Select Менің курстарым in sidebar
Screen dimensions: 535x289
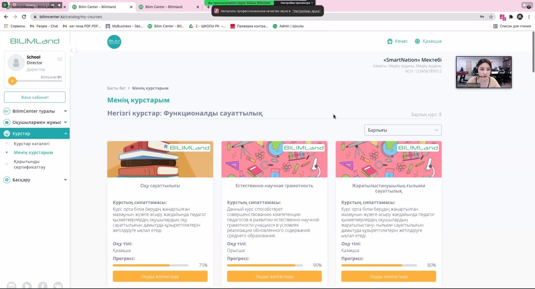(x=33, y=153)
